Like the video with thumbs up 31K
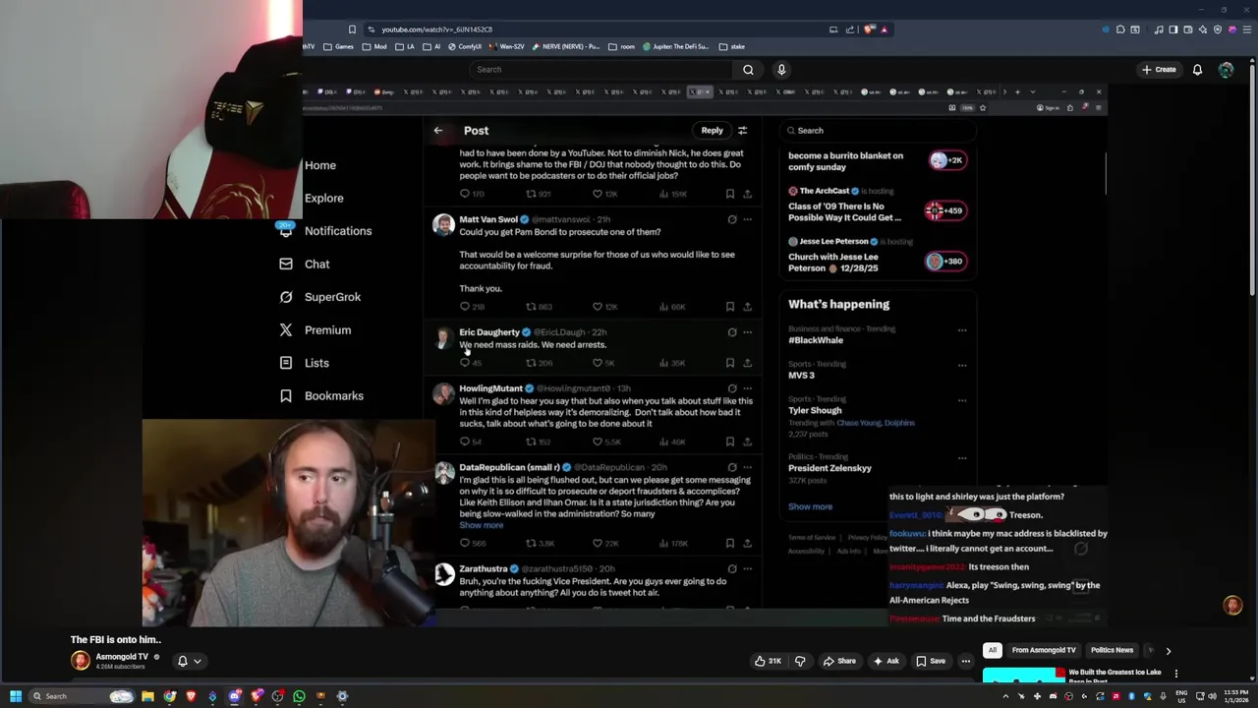 click(768, 661)
